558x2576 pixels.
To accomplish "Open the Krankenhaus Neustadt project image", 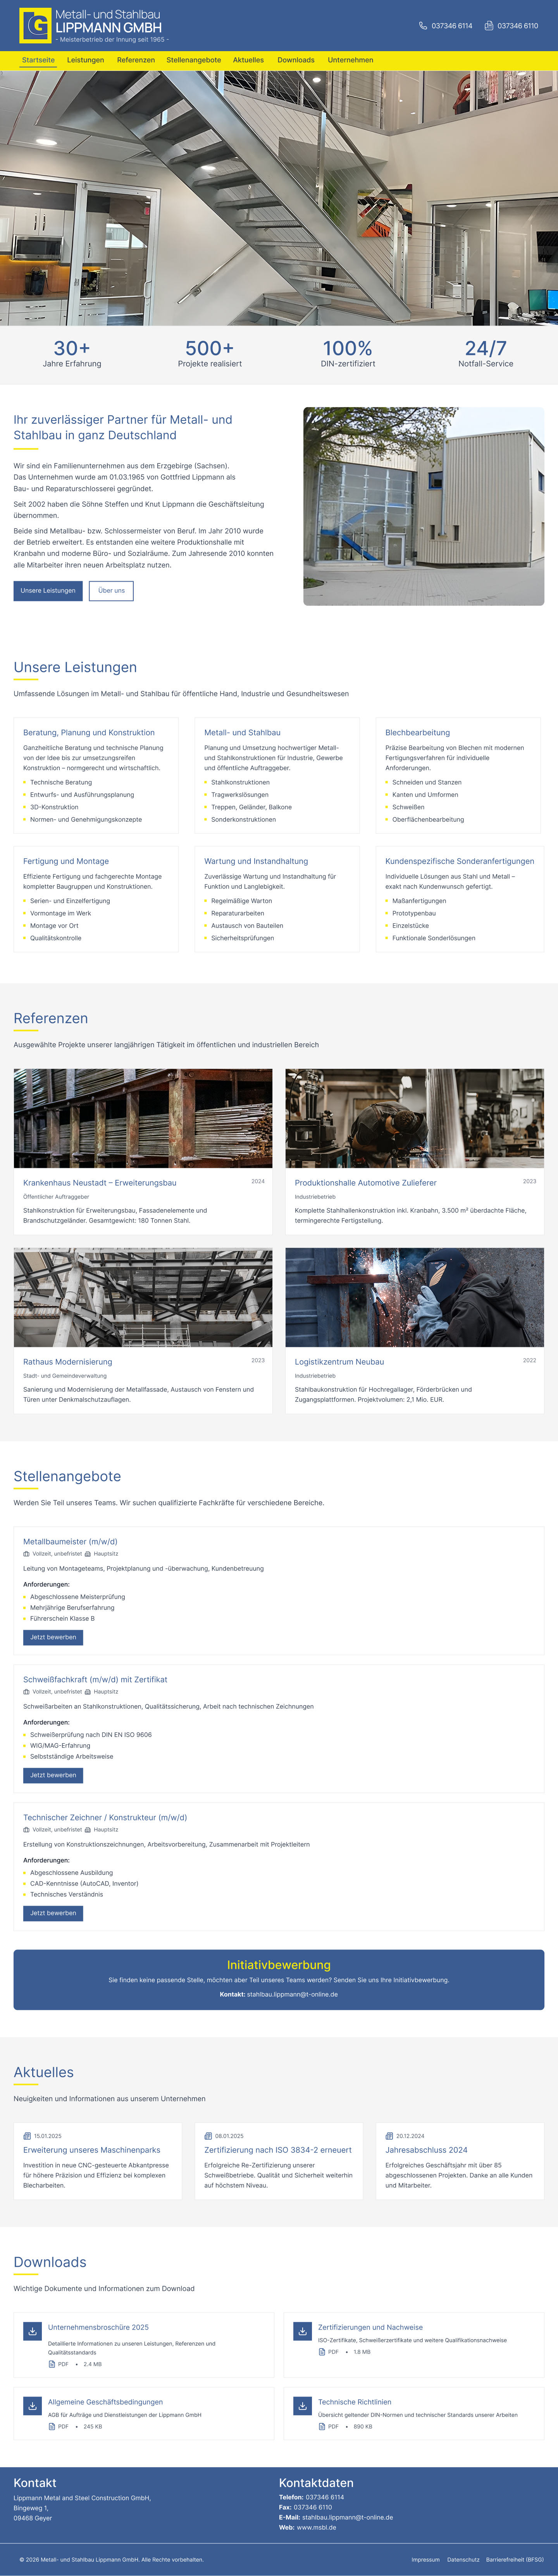I will [x=143, y=1118].
